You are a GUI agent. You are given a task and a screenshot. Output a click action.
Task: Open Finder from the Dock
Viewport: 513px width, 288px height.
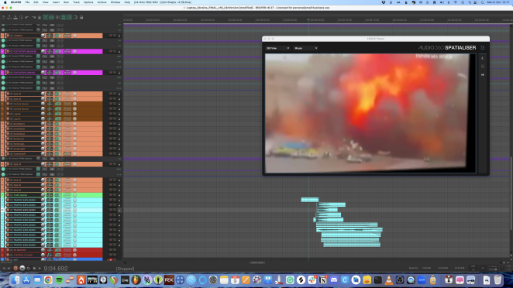coord(15,280)
